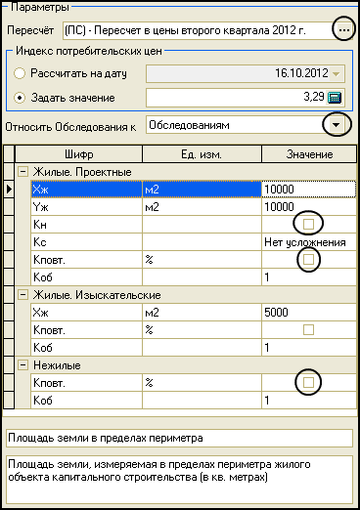360x510 pixels.
Task: Open the Пересчёт selection ellipsis button
Action: pyautogui.click(x=344, y=30)
